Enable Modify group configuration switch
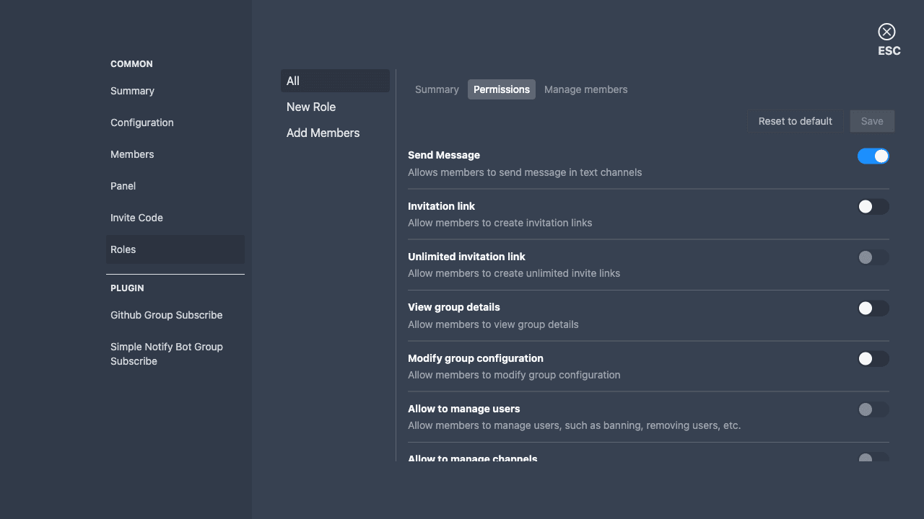This screenshot has height=519, width=924. click(873, 359)
